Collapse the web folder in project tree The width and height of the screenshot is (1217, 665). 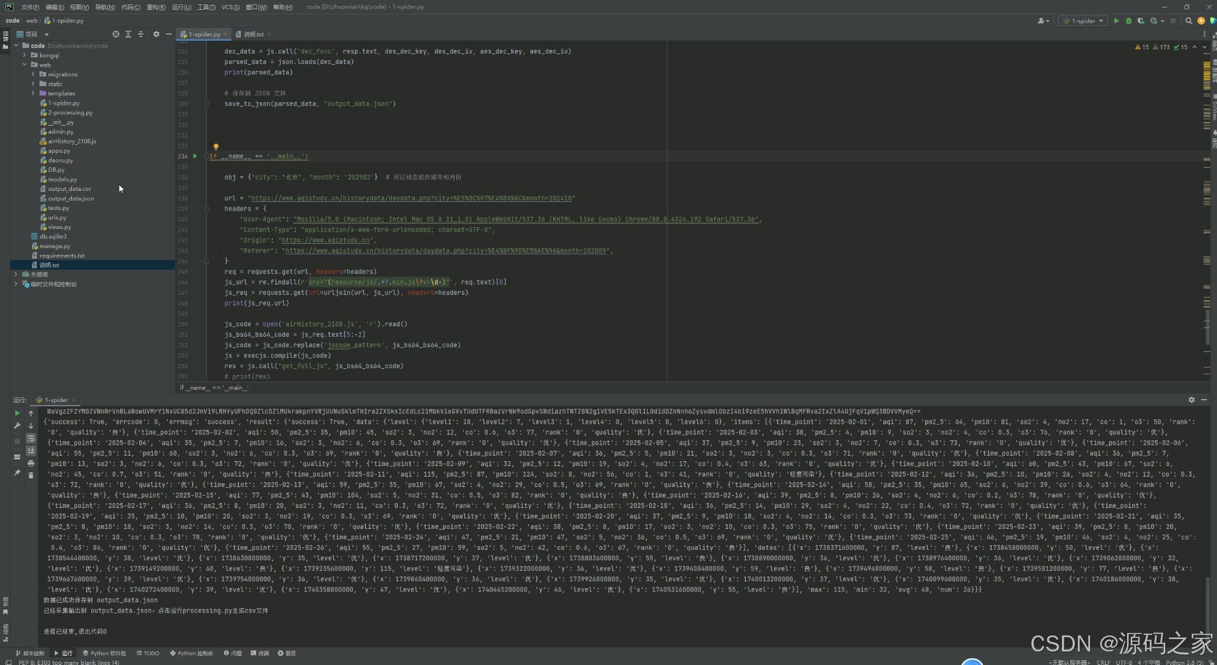[x=25, y=65]
